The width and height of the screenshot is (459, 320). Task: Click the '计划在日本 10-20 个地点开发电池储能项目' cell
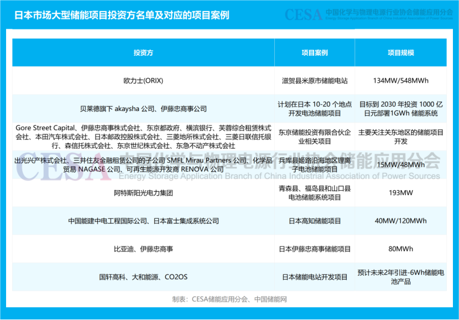[315, 109]
